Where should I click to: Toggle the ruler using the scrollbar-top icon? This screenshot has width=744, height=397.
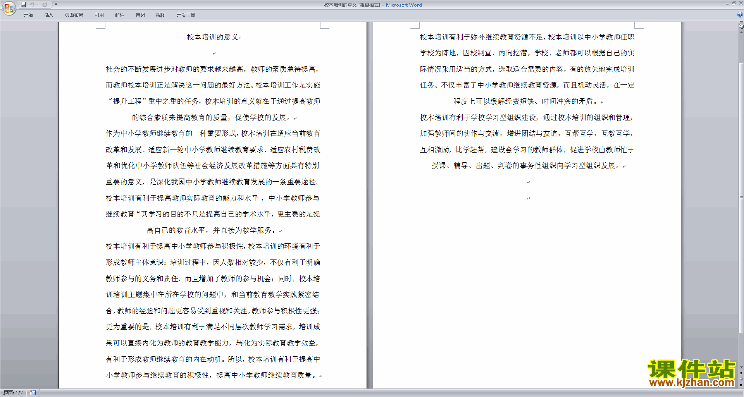point(741,26)
